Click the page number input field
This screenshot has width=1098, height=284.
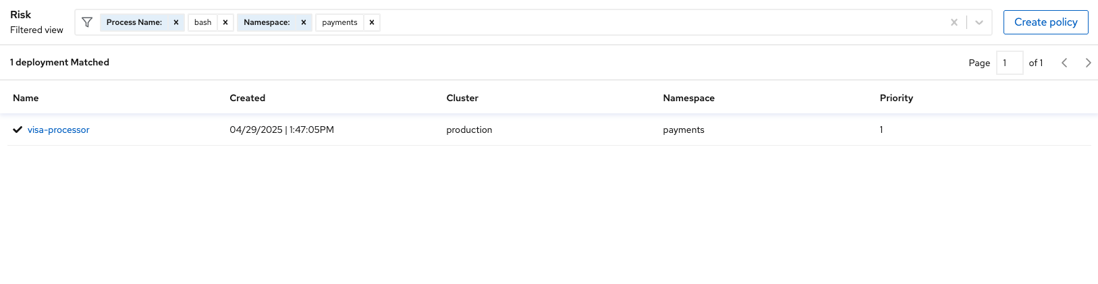tap(1010, 63)
